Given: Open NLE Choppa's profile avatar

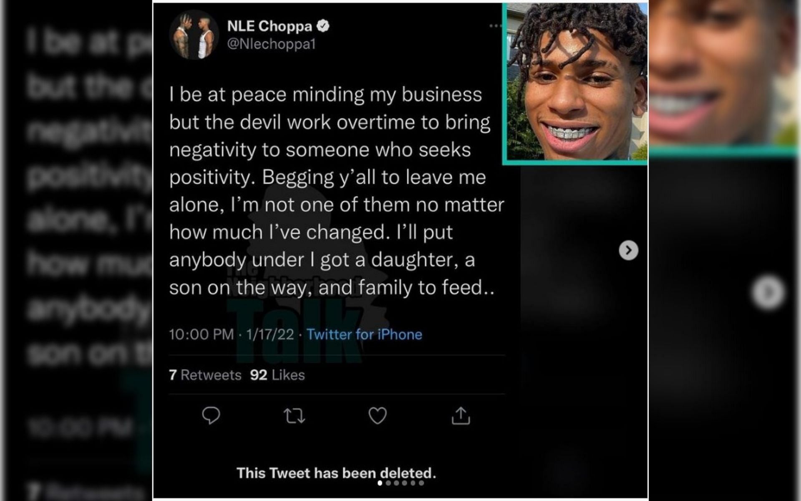Looking at the screenshot, I should (194, 35).
